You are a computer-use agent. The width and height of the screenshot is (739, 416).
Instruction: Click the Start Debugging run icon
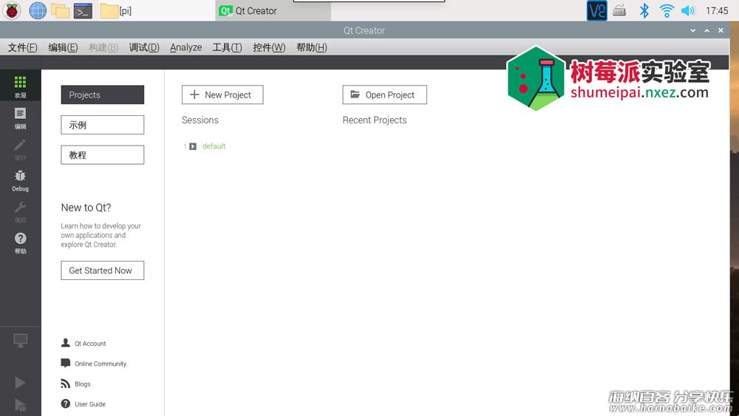pyautogui.click(x=20, y=405)
